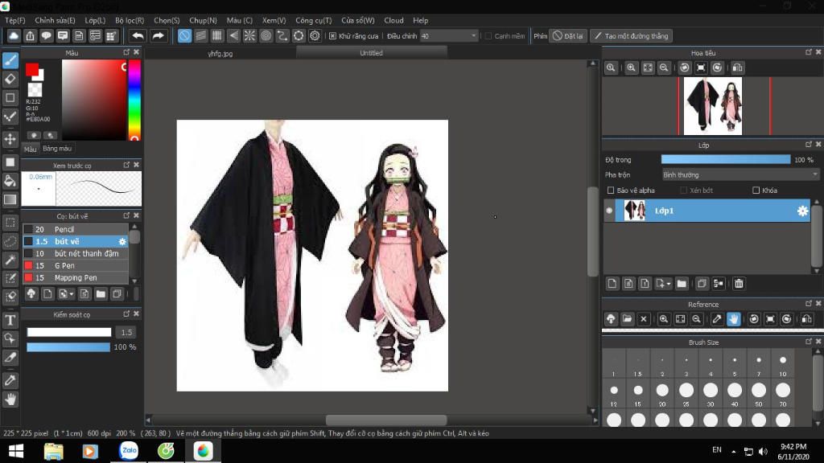Zoom in on Navigator panel

(631, 68)
